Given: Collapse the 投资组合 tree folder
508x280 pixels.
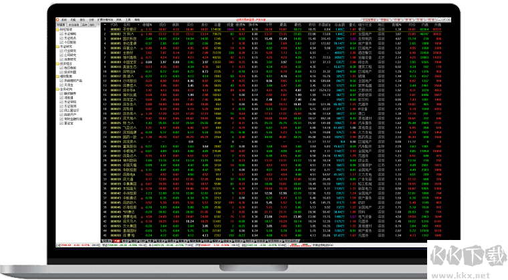Looking at the screenshot, I should click(59, 64).
